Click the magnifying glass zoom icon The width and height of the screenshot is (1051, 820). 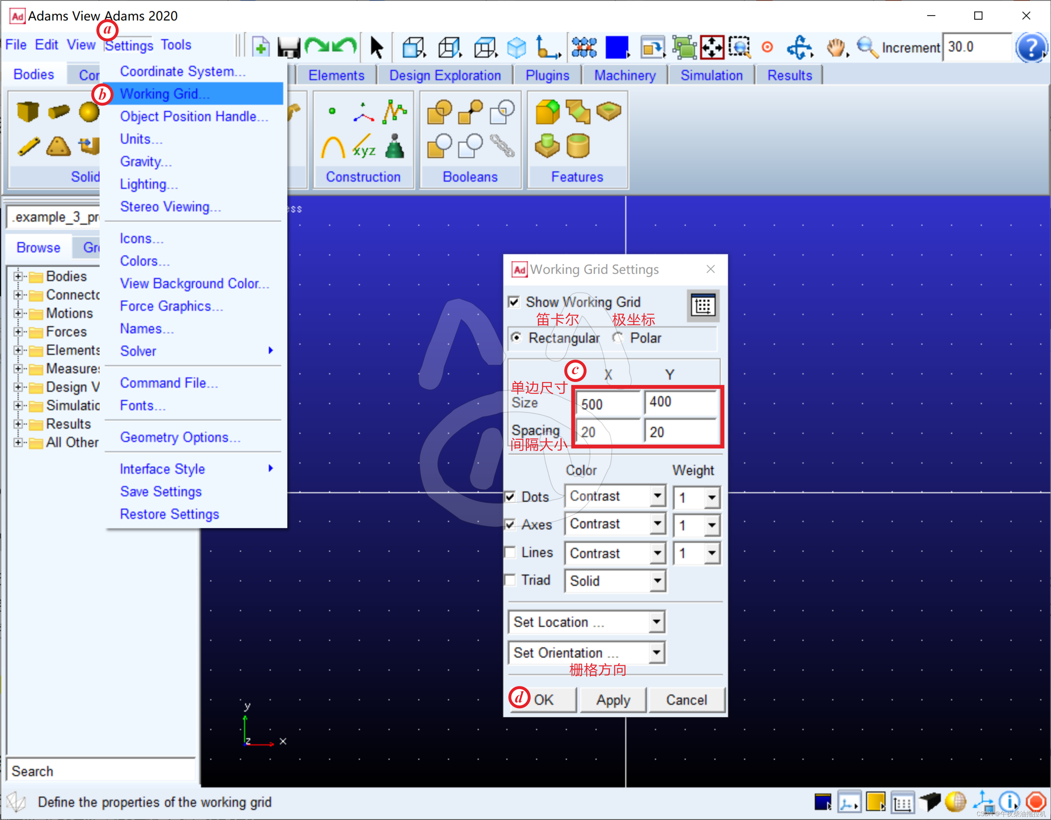coord(868,47)
